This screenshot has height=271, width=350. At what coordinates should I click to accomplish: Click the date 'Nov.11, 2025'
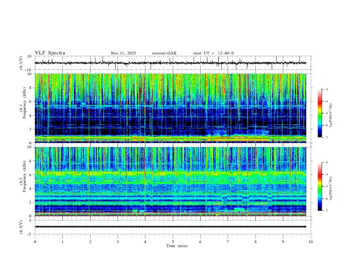coord(123,53)
